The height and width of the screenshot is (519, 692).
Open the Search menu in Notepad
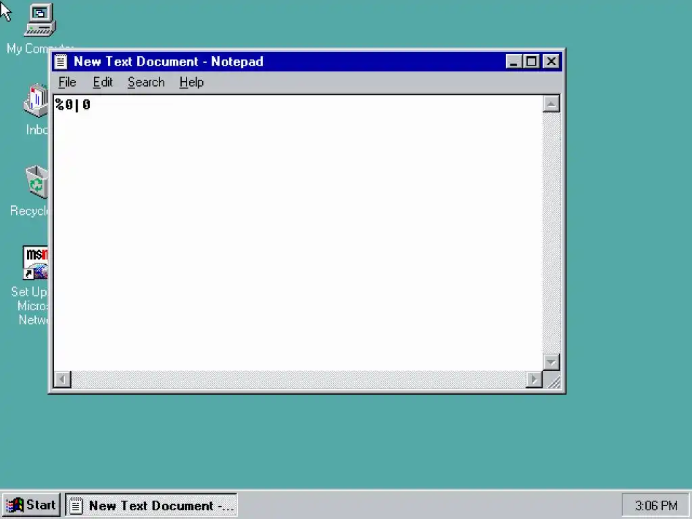146,82
